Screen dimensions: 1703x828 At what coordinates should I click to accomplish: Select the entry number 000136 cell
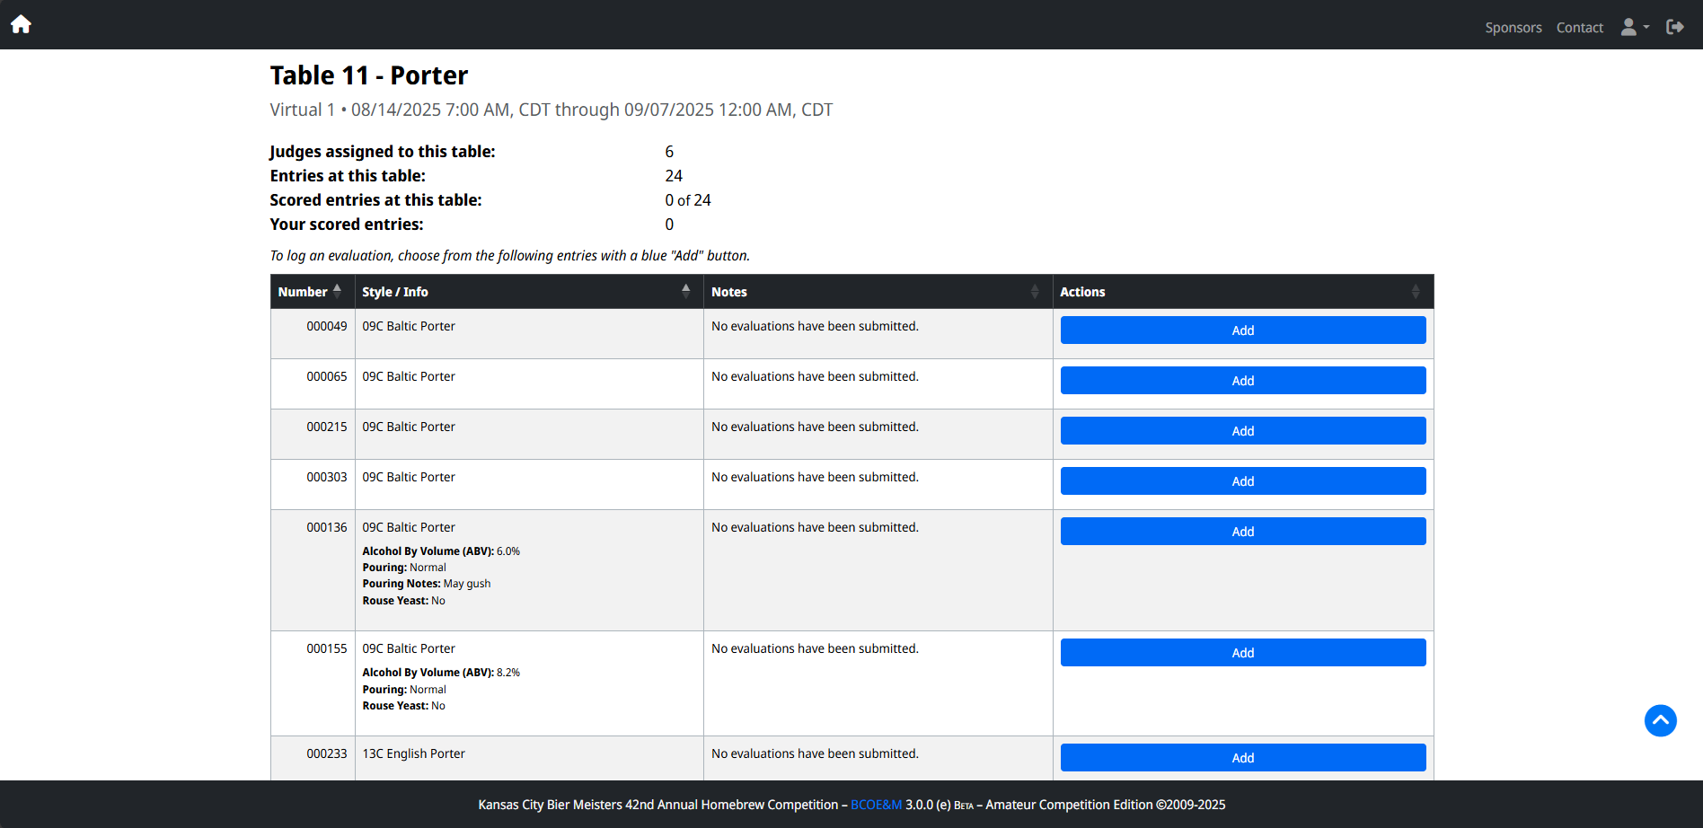326,527
